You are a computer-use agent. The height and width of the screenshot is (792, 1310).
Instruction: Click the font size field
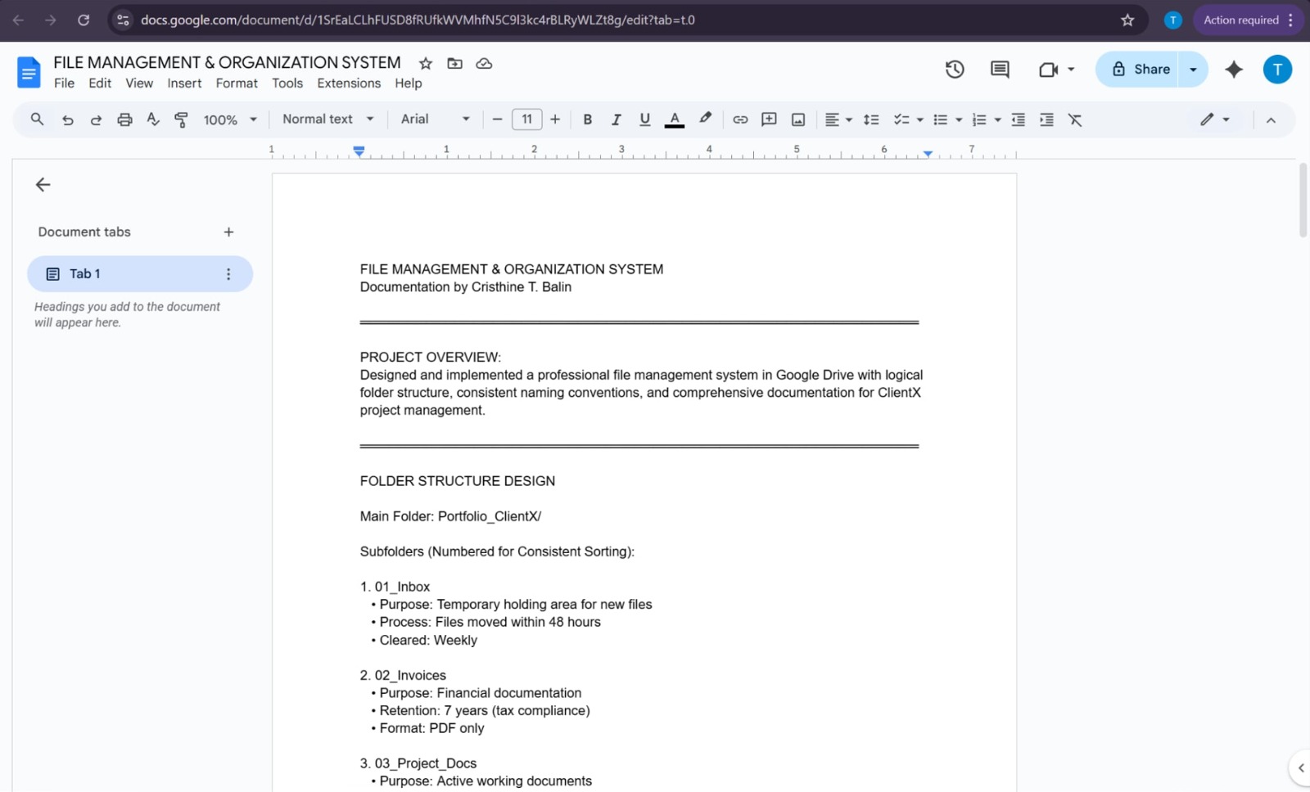click(526, 119)
